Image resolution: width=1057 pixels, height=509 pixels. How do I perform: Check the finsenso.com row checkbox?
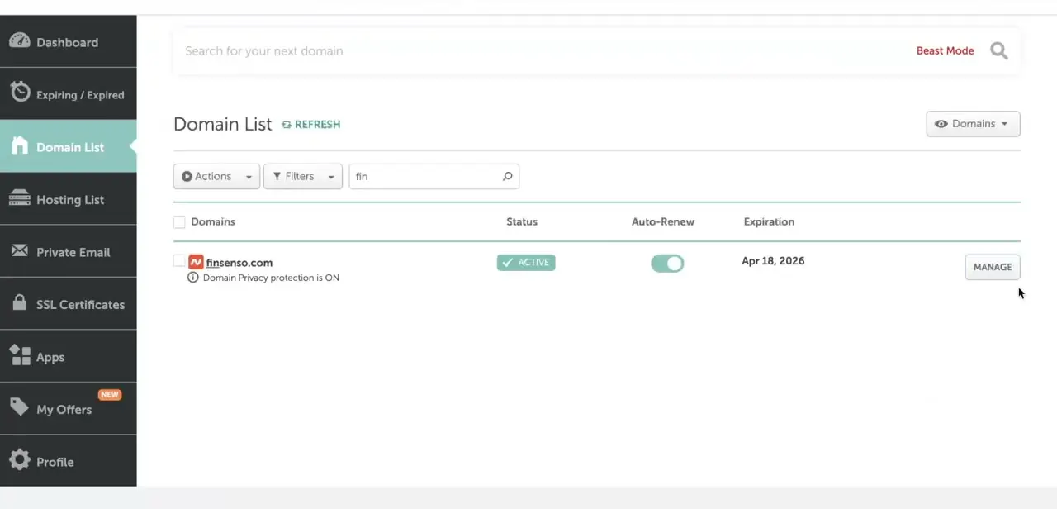coord(179,261)
